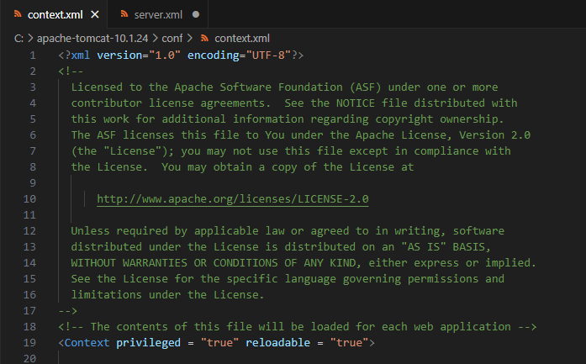Viewport: 586px width, 364px height.
Task: Open the apache-tomcat-10.1.24 breadcrumb folder
Action: [92, 38]
